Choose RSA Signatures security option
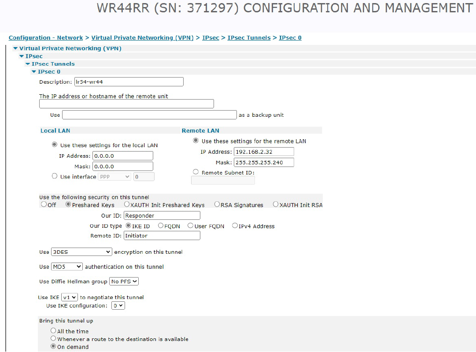476x352 pixels. [217, 204]
